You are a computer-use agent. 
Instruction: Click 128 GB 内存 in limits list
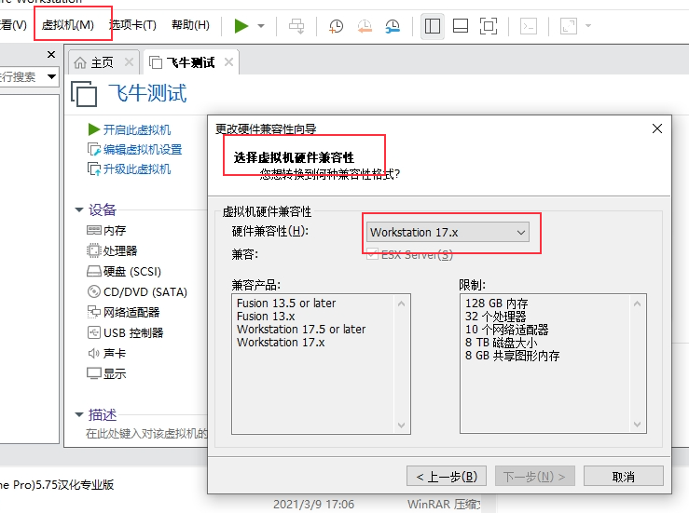click(x=497, y=304)
